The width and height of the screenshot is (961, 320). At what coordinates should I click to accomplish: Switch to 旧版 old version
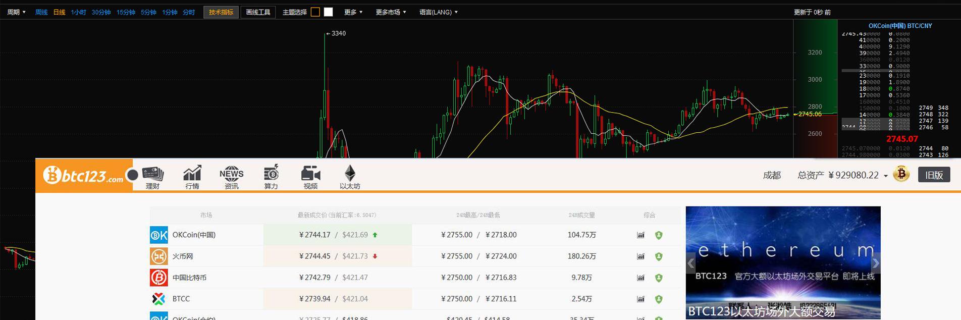pyautogui.click(x=934, y=175)
